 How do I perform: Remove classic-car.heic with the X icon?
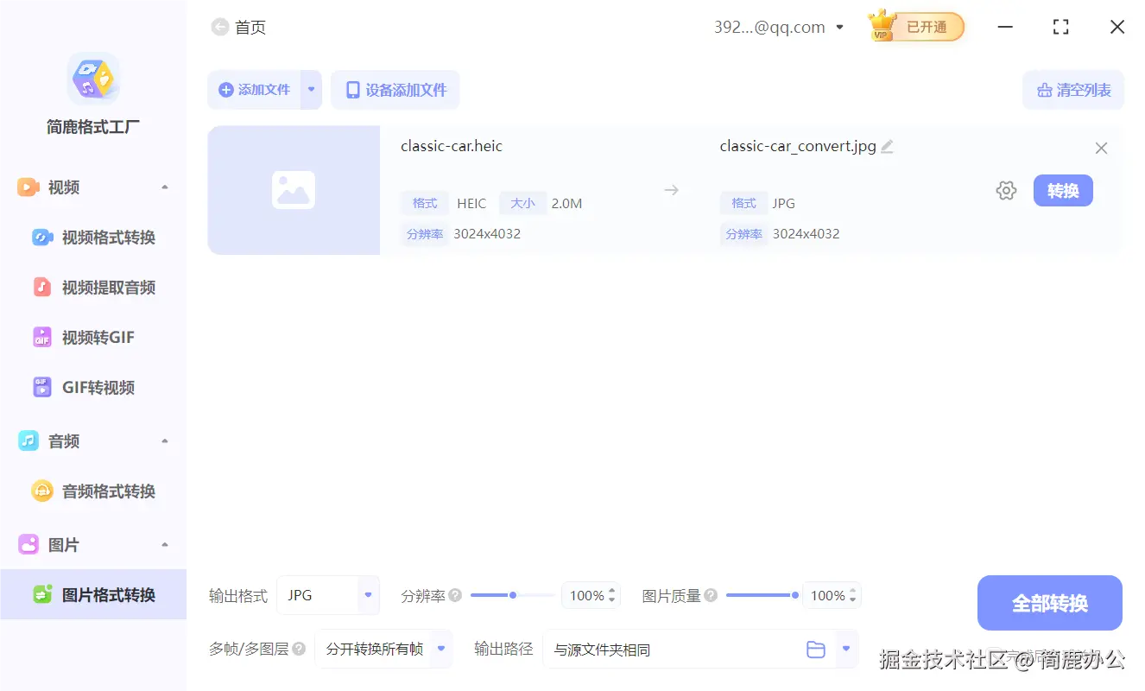[x=1101, y=148]
